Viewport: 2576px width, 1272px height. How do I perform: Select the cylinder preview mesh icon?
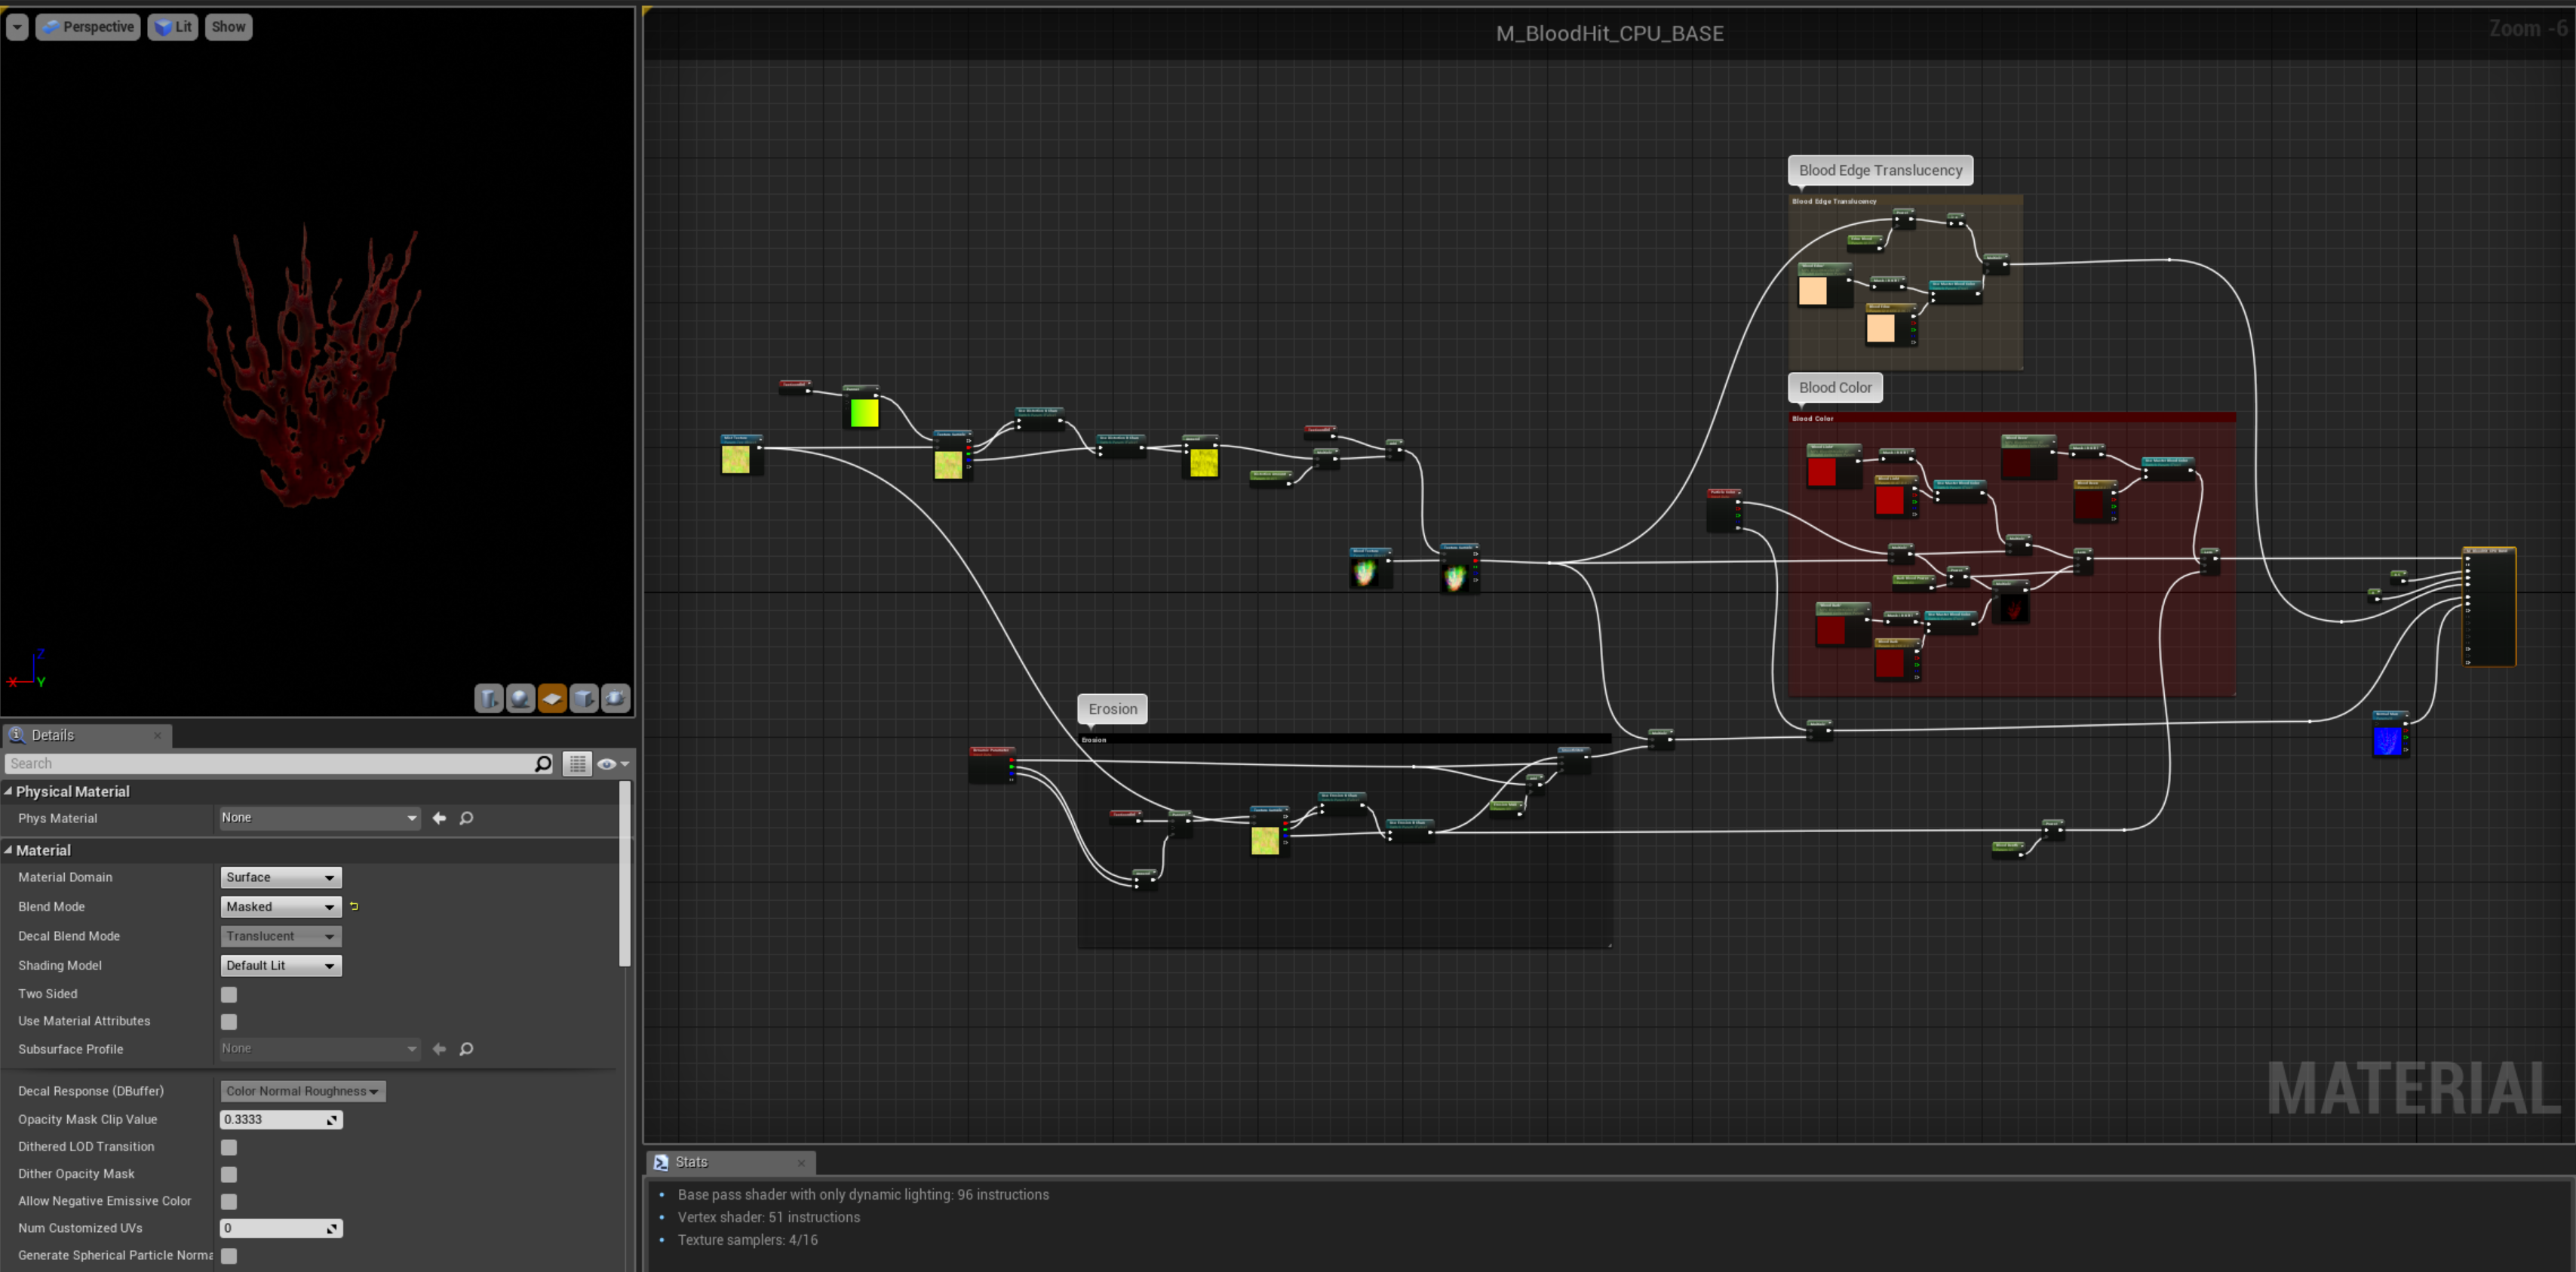(x=488, y=698)
